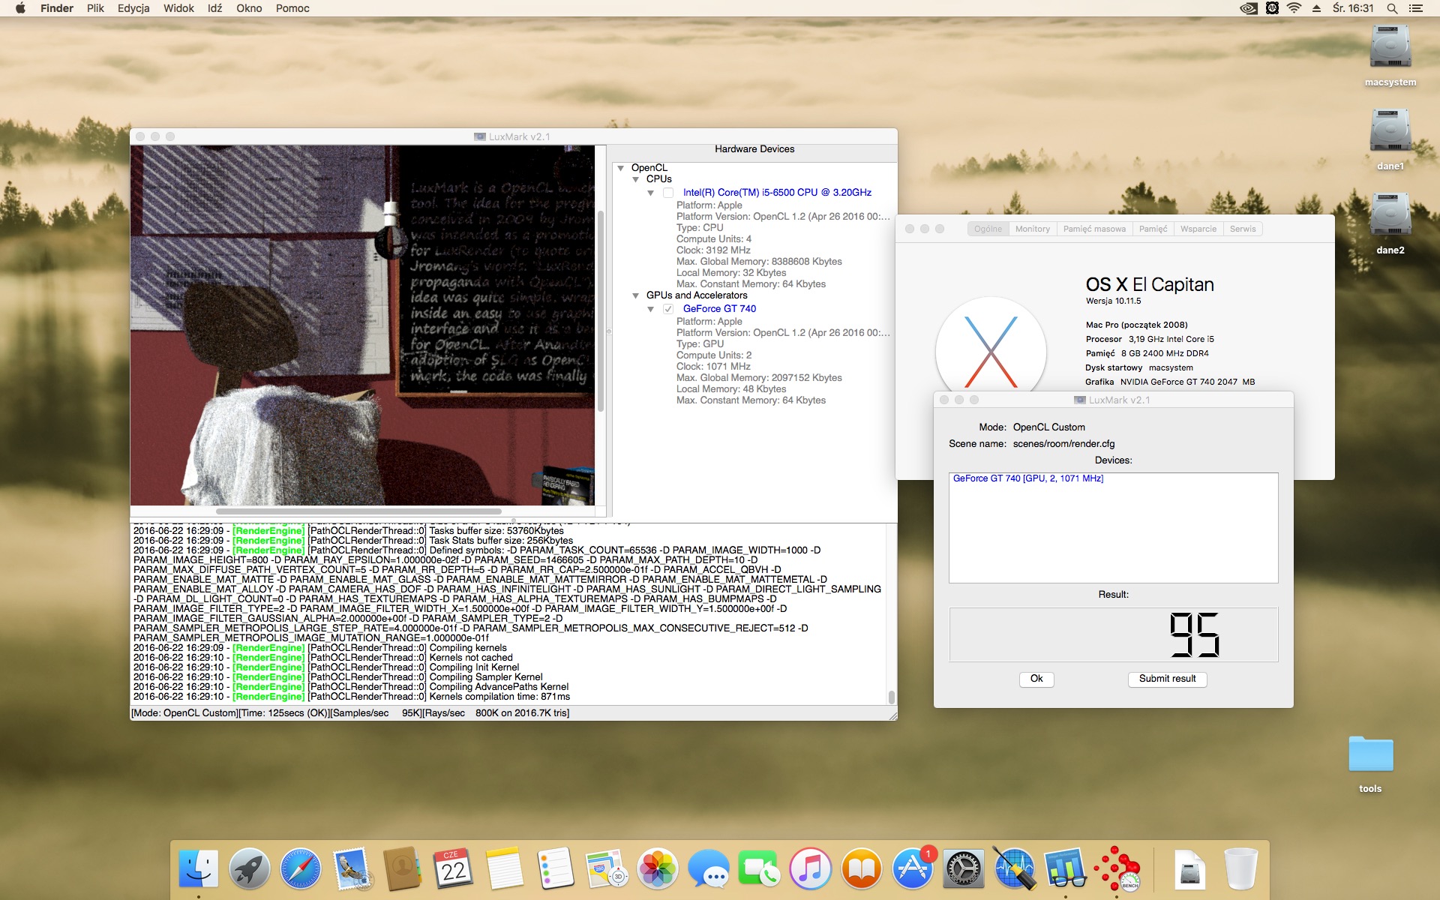Collapse GPUs and Accelerators group
The image size is (1440, 900).
tap(636, 295)
